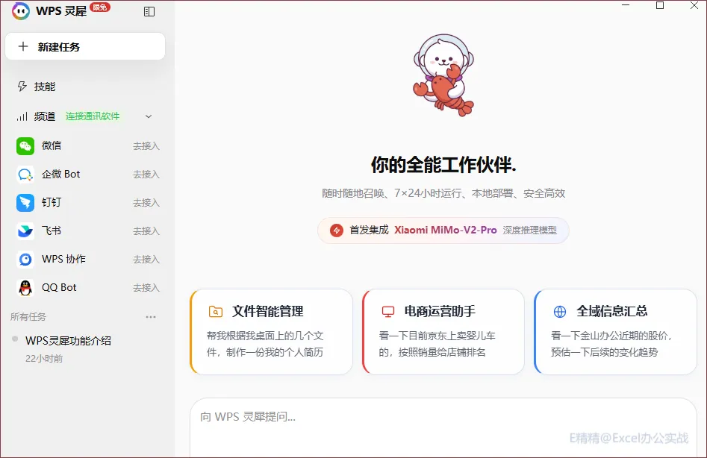Click the 连接通讯软件 green label
The width and height of the screenshot is (707, 458).
93,116
